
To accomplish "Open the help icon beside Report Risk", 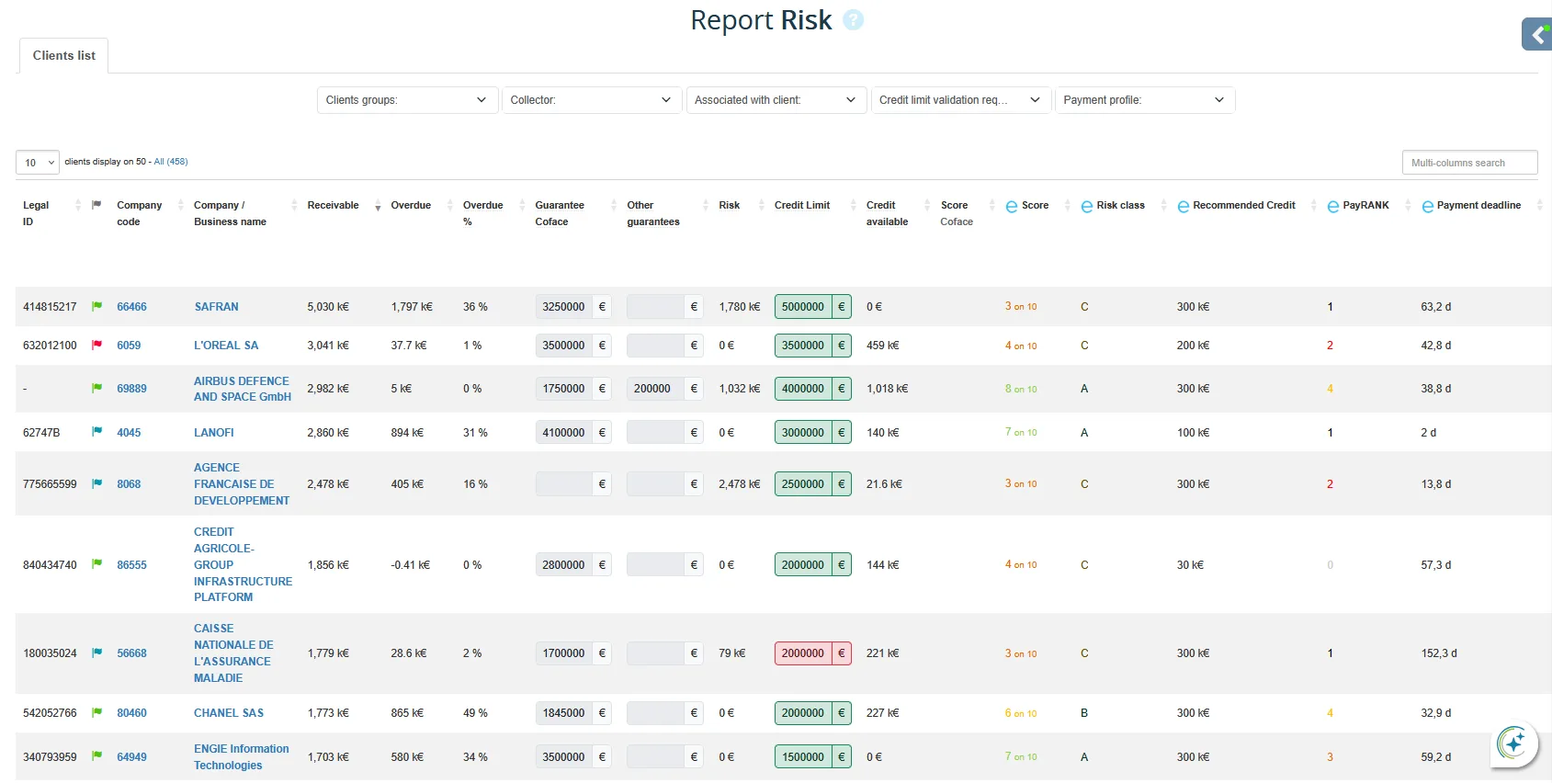I will (854, 19).
